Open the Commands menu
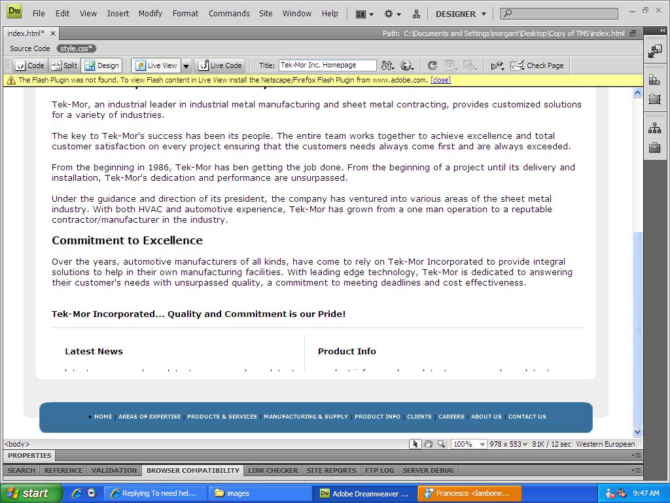The height and width of the screenshot is (503, 670). (229, 14)
